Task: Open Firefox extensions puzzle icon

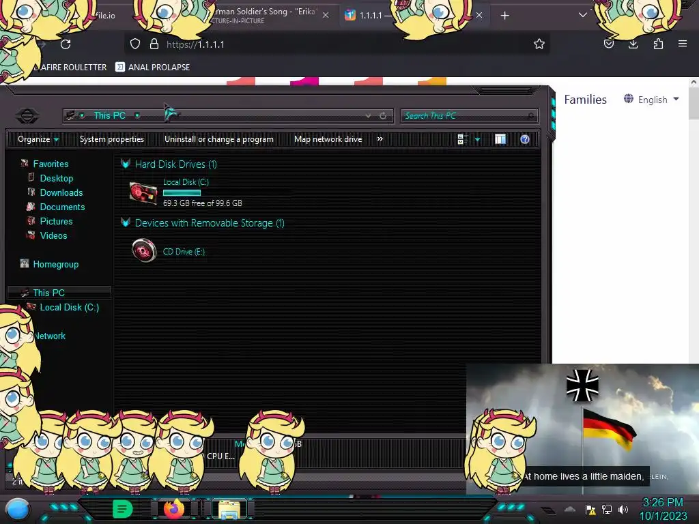Action: point(658,44)
